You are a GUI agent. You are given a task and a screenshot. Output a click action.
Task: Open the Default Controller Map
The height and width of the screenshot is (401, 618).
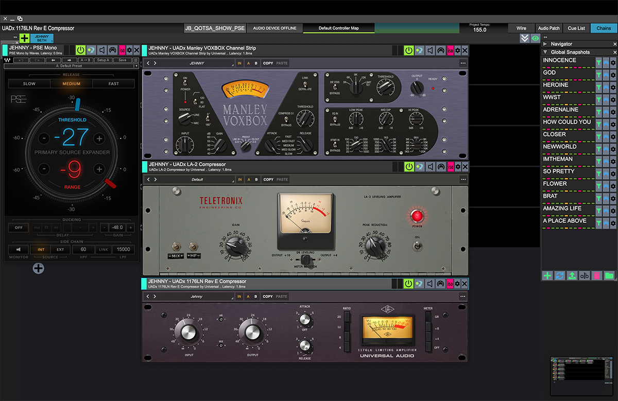click(x=339, y=28)
